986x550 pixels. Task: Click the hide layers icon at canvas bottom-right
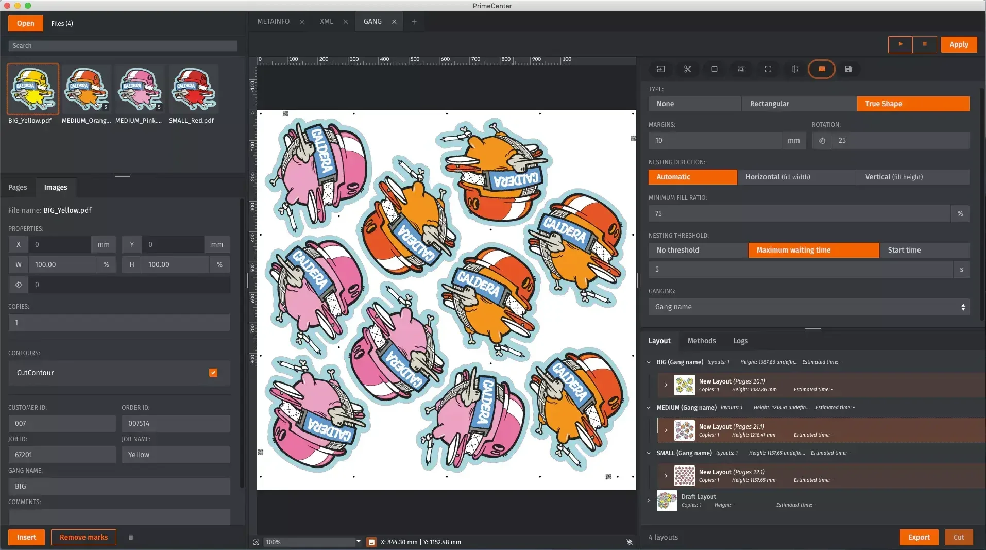629,542
